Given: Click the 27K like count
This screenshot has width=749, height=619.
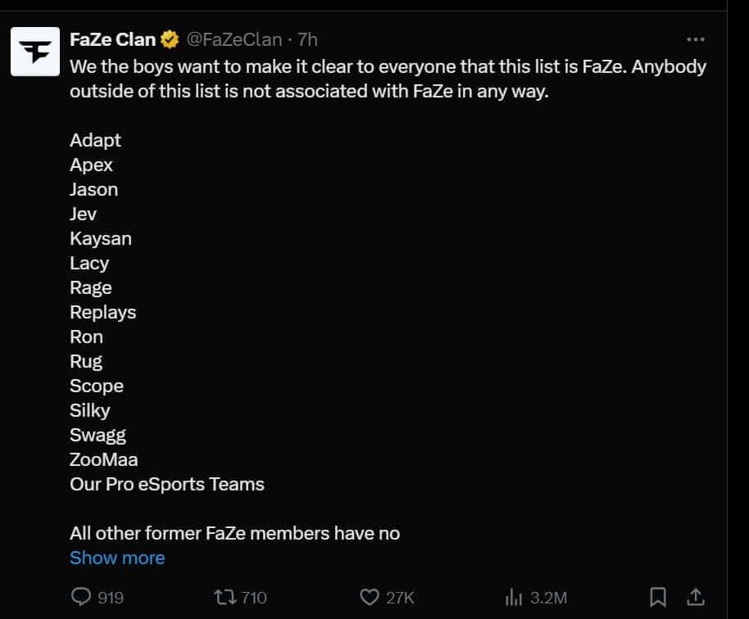Looking at the screenshot, I should [x=401, y=597].
